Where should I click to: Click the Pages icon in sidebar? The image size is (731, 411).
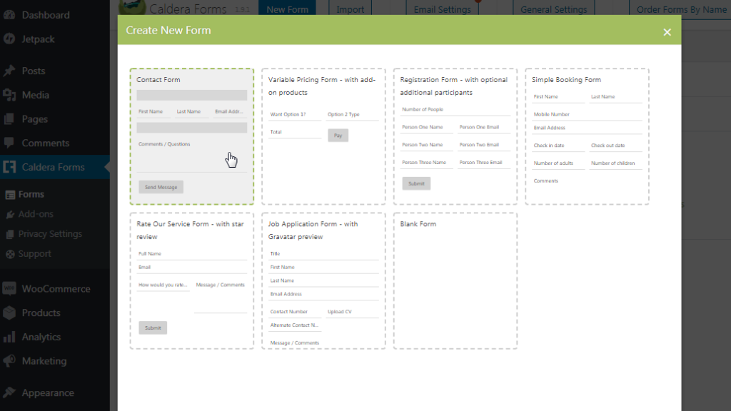[x=10, y=119]
